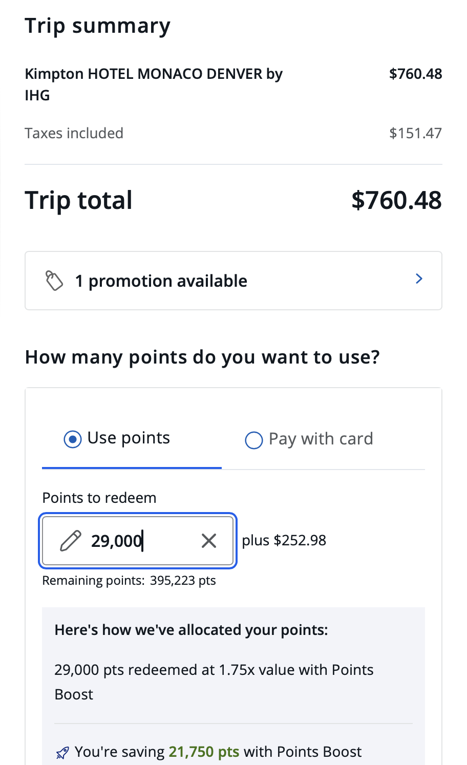Expand the promotion row chevron arrow
Screen dimensions: 467x765
click(x=419, y=279)
